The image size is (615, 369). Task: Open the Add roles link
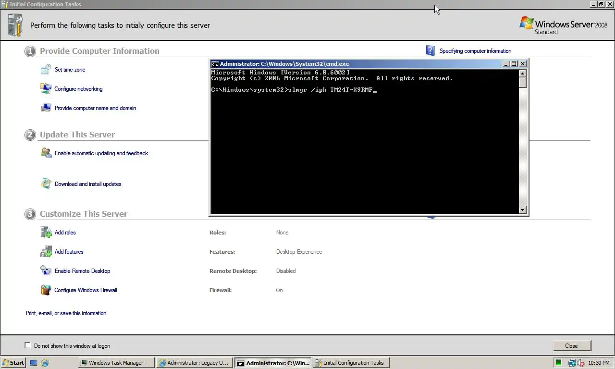(x=65, y=233)
